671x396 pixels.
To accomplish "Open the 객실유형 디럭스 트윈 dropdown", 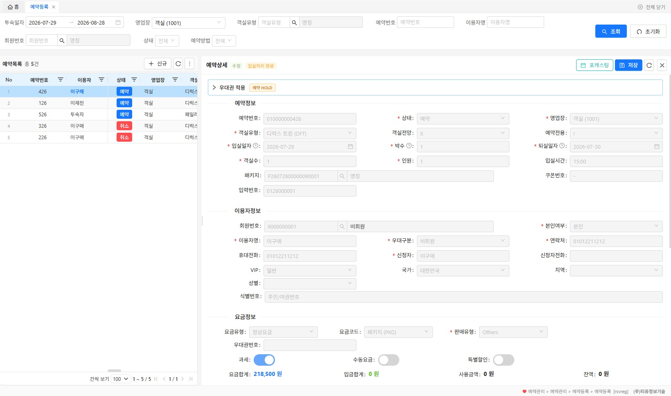I will click(x=310, y=134).
